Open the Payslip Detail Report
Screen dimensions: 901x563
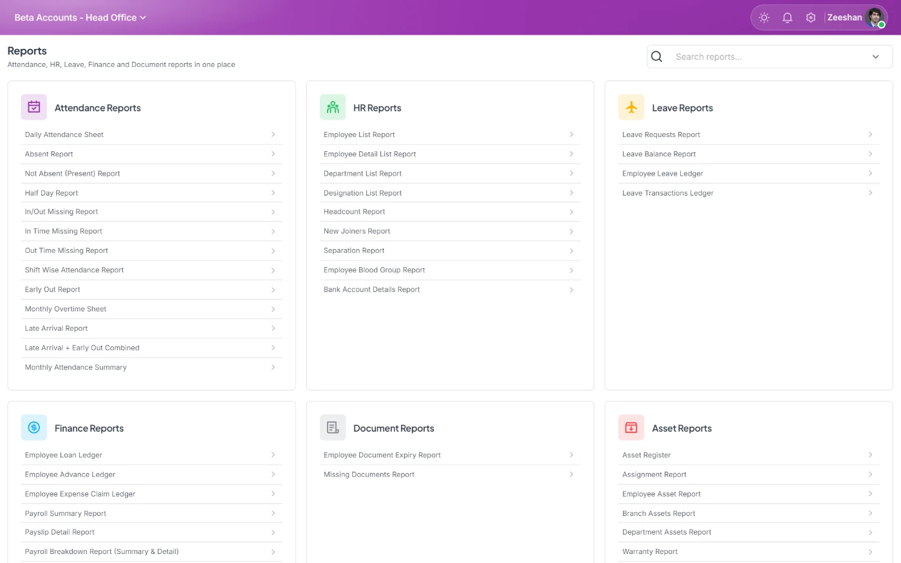tap(151, 532)
